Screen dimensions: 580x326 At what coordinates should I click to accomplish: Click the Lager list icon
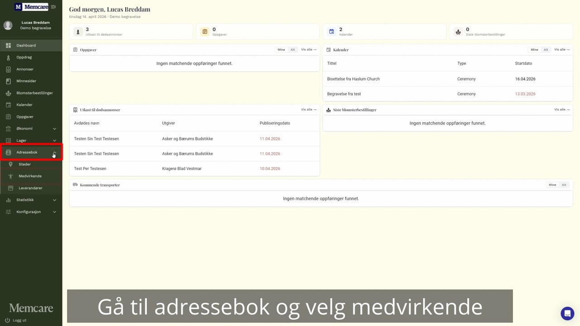point(8,140)
